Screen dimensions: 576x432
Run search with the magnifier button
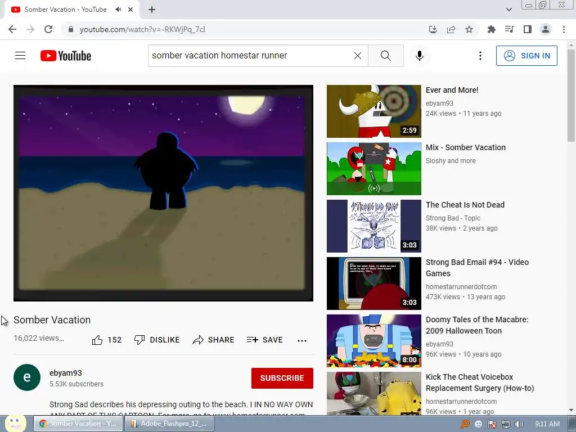coord(386,56)
